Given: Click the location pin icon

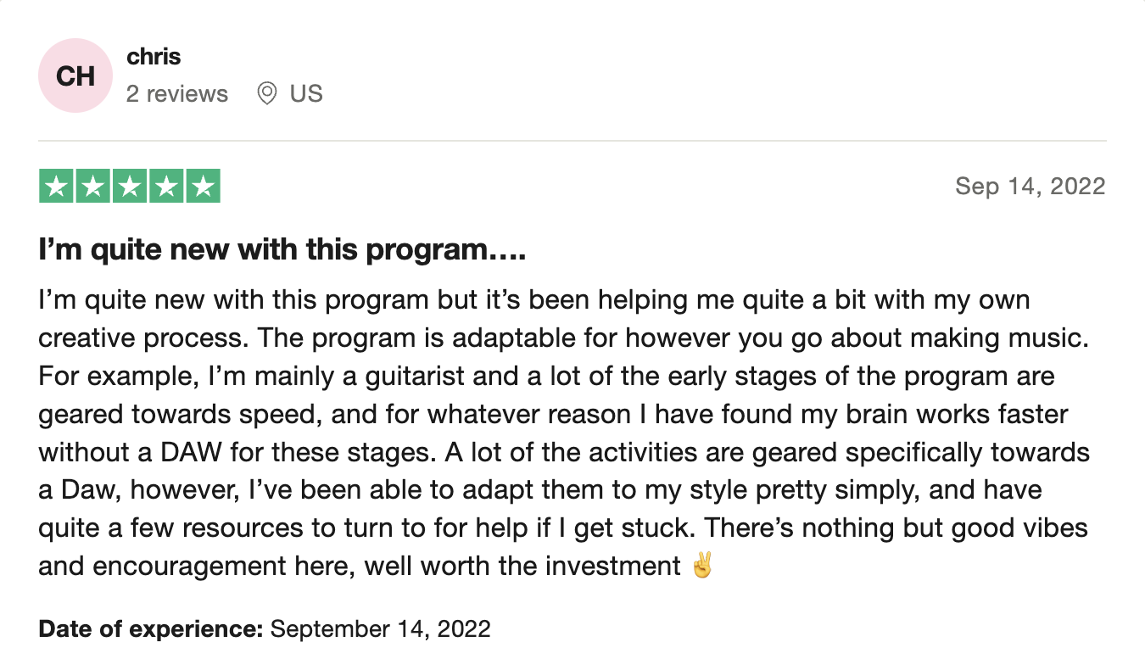Looking at the screenshot, I should pos(267,93).
